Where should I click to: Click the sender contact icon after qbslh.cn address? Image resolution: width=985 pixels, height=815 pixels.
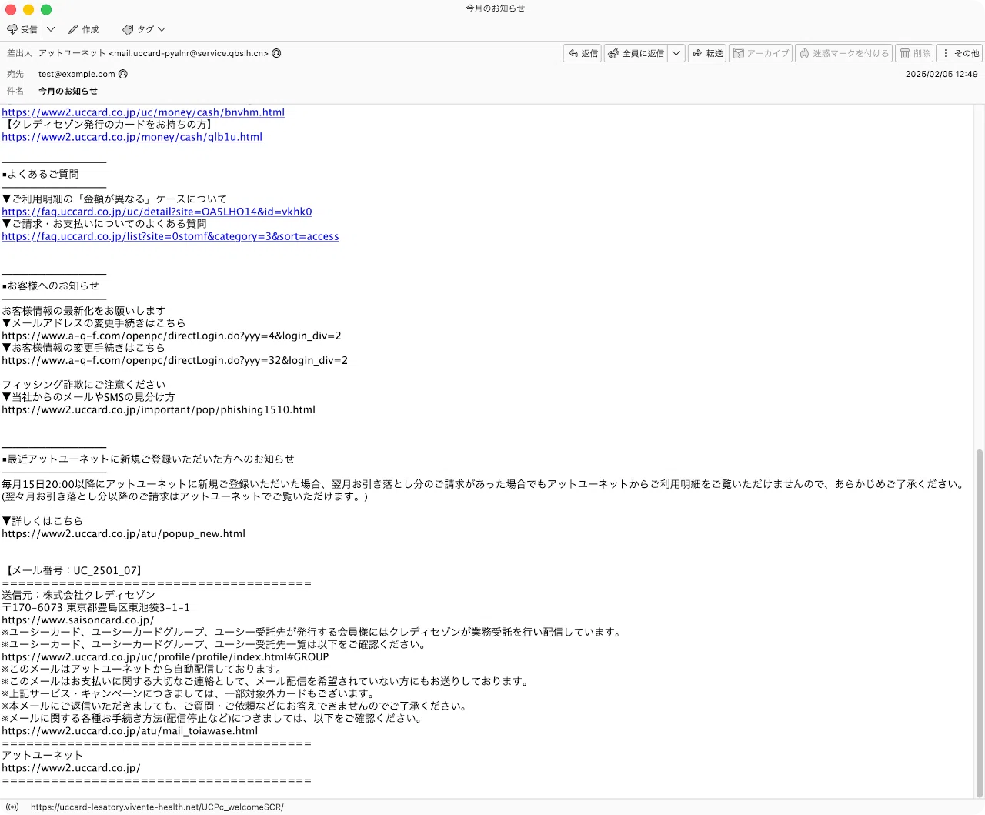[x=276, y=53]
